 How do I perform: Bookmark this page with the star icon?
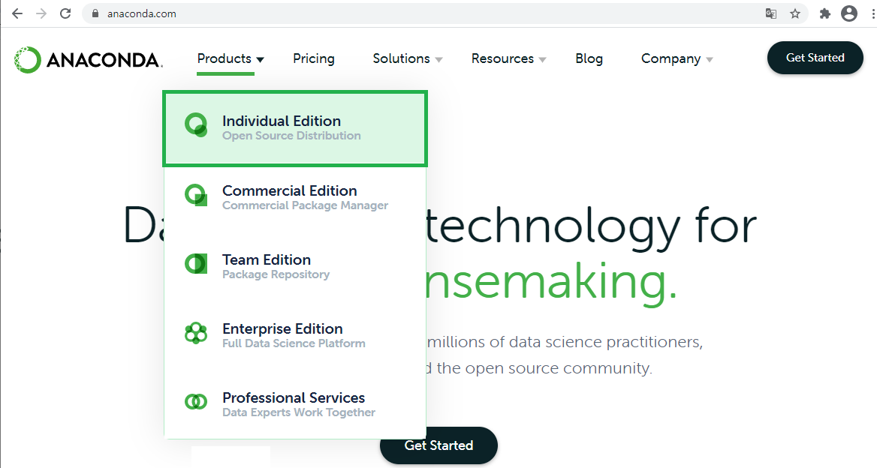point(794,13)
